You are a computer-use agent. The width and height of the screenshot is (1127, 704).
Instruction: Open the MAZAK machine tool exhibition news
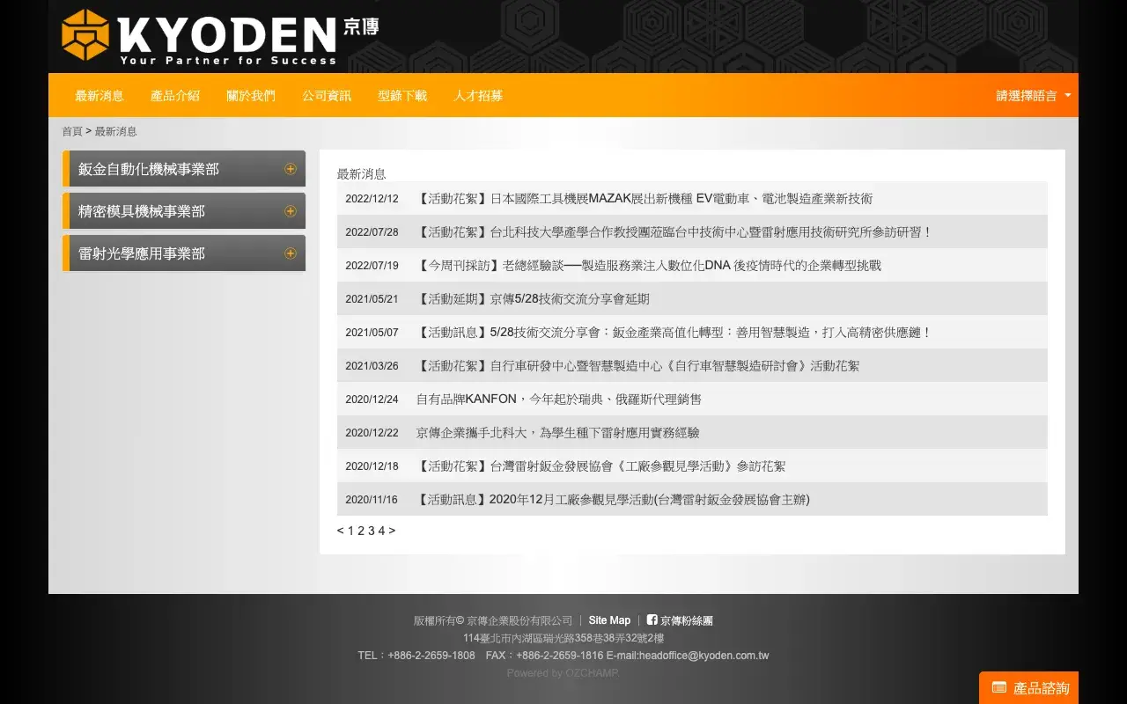click(x=645, y=199)
